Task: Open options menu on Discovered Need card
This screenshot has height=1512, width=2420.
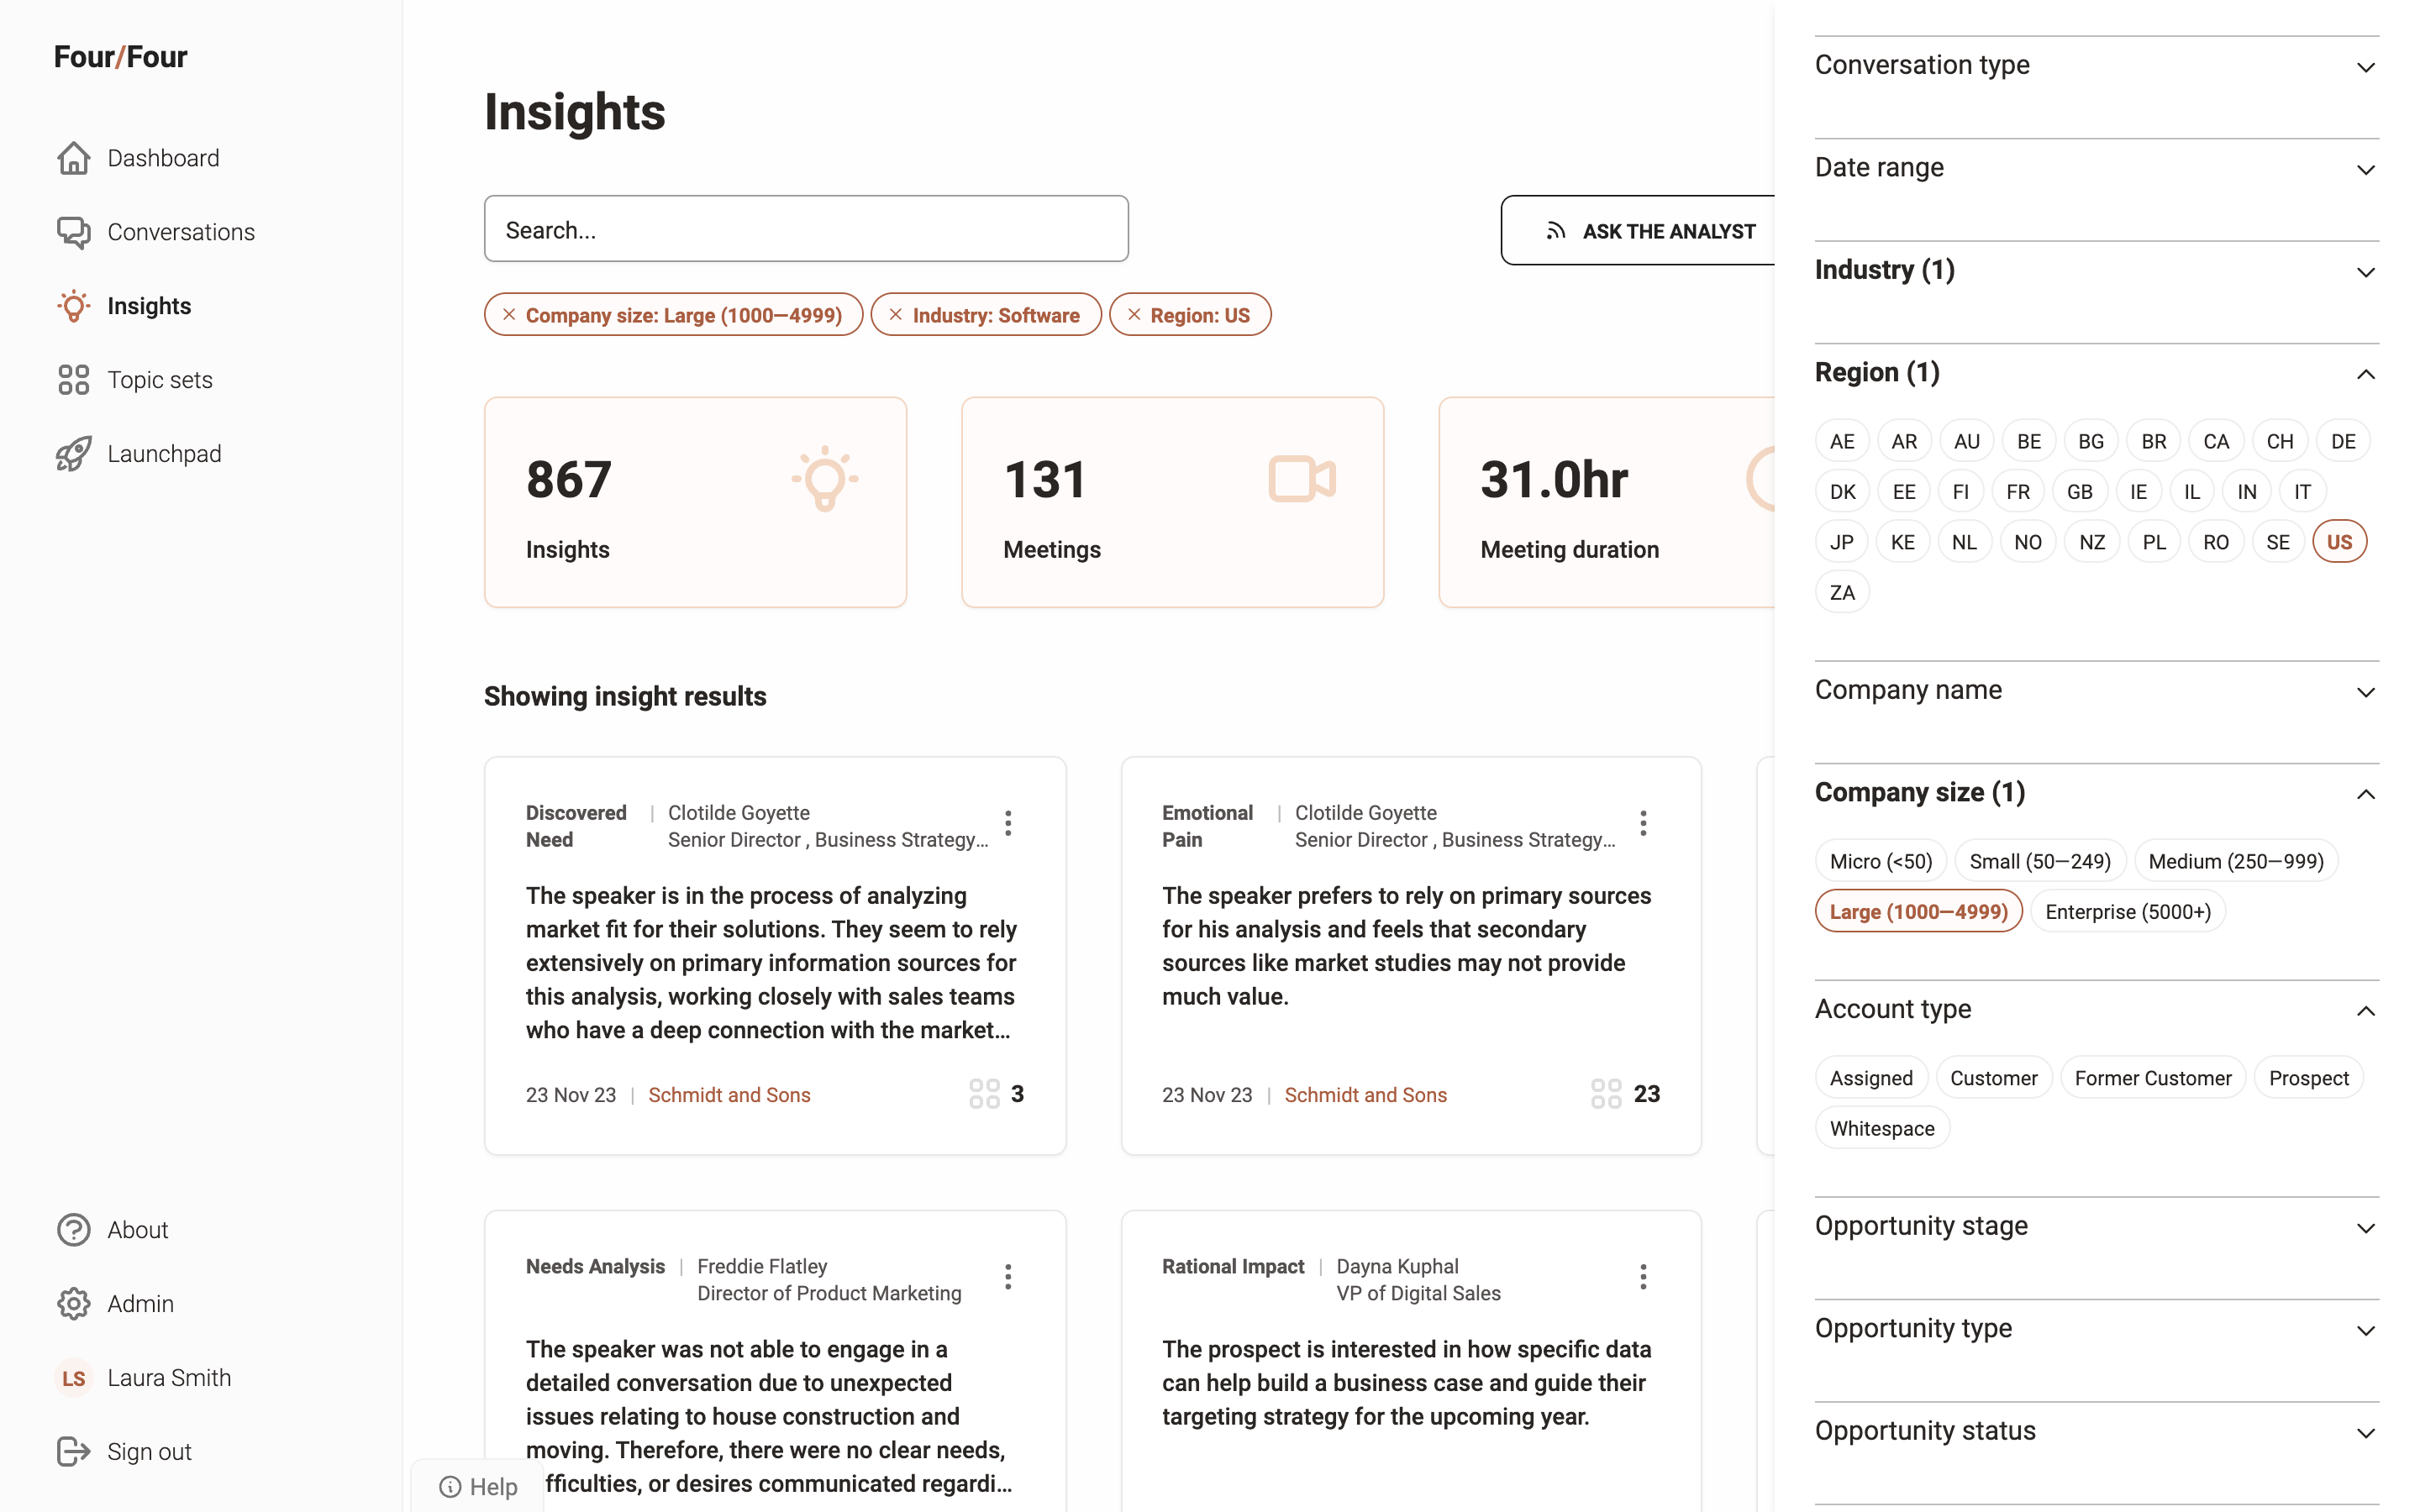Action: pos(1008,823)
